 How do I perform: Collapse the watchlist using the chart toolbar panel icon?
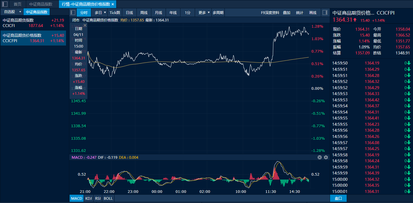[x=73, y=12]
